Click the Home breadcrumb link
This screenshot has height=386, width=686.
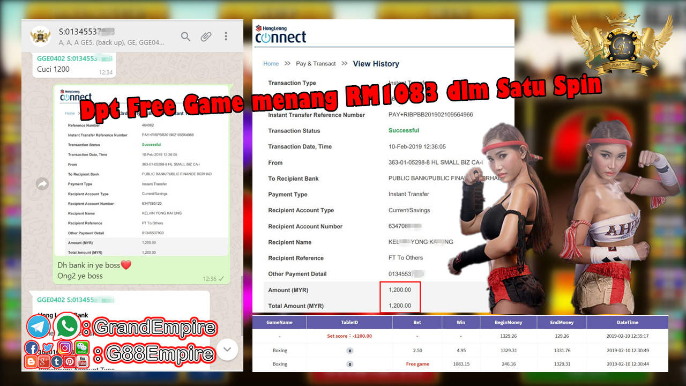(x=271, y=64)
